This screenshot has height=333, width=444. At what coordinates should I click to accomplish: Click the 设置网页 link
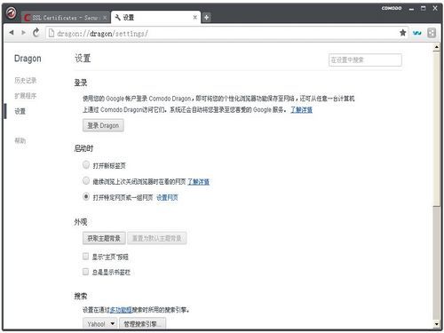point(167,198)
